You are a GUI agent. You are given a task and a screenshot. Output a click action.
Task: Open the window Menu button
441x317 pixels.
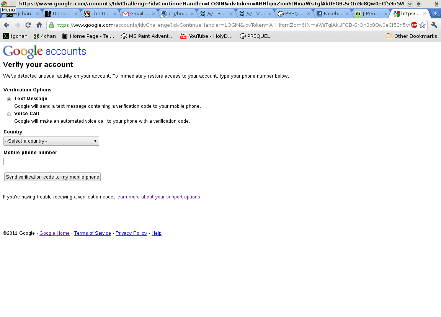[x=8, y=10]
